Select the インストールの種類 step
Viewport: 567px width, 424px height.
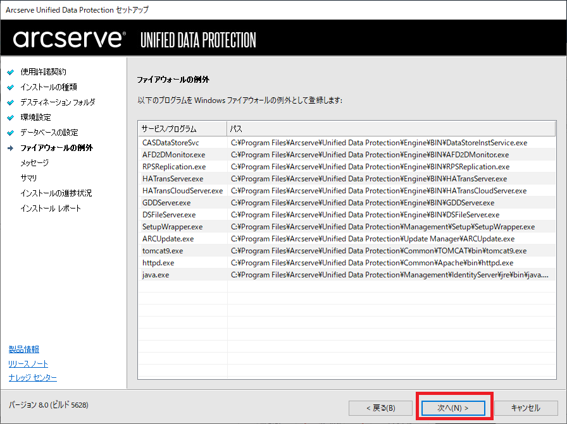coord(49,87)
